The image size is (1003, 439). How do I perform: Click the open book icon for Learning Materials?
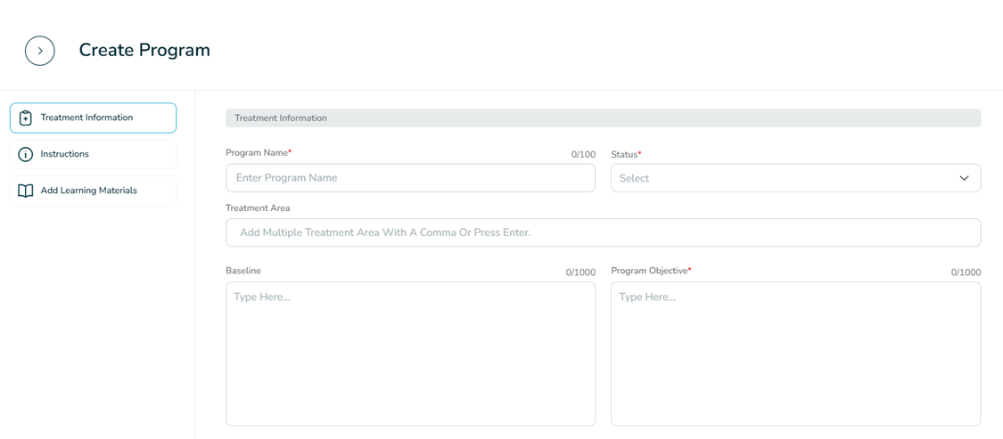(x=26, y=191)
